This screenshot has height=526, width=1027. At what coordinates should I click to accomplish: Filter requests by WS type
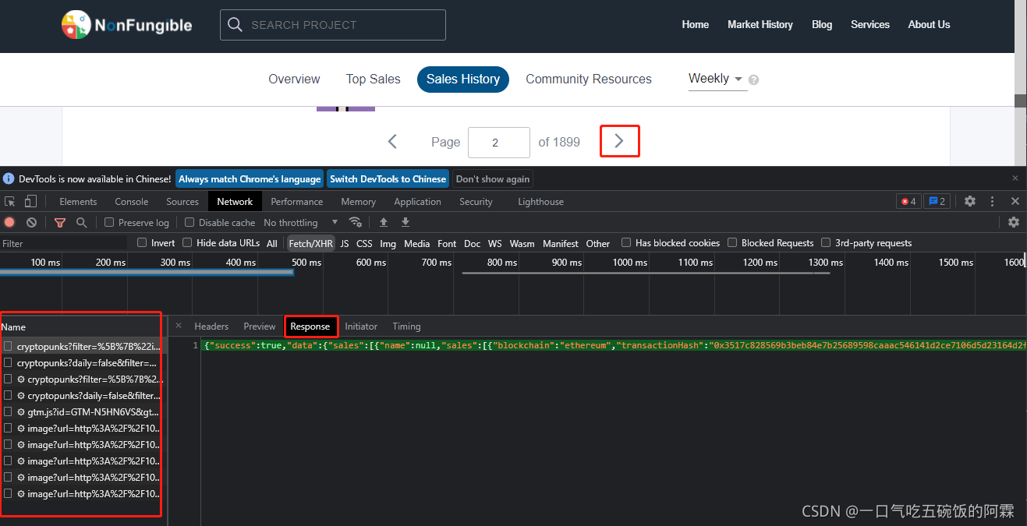tap(495, 243)
